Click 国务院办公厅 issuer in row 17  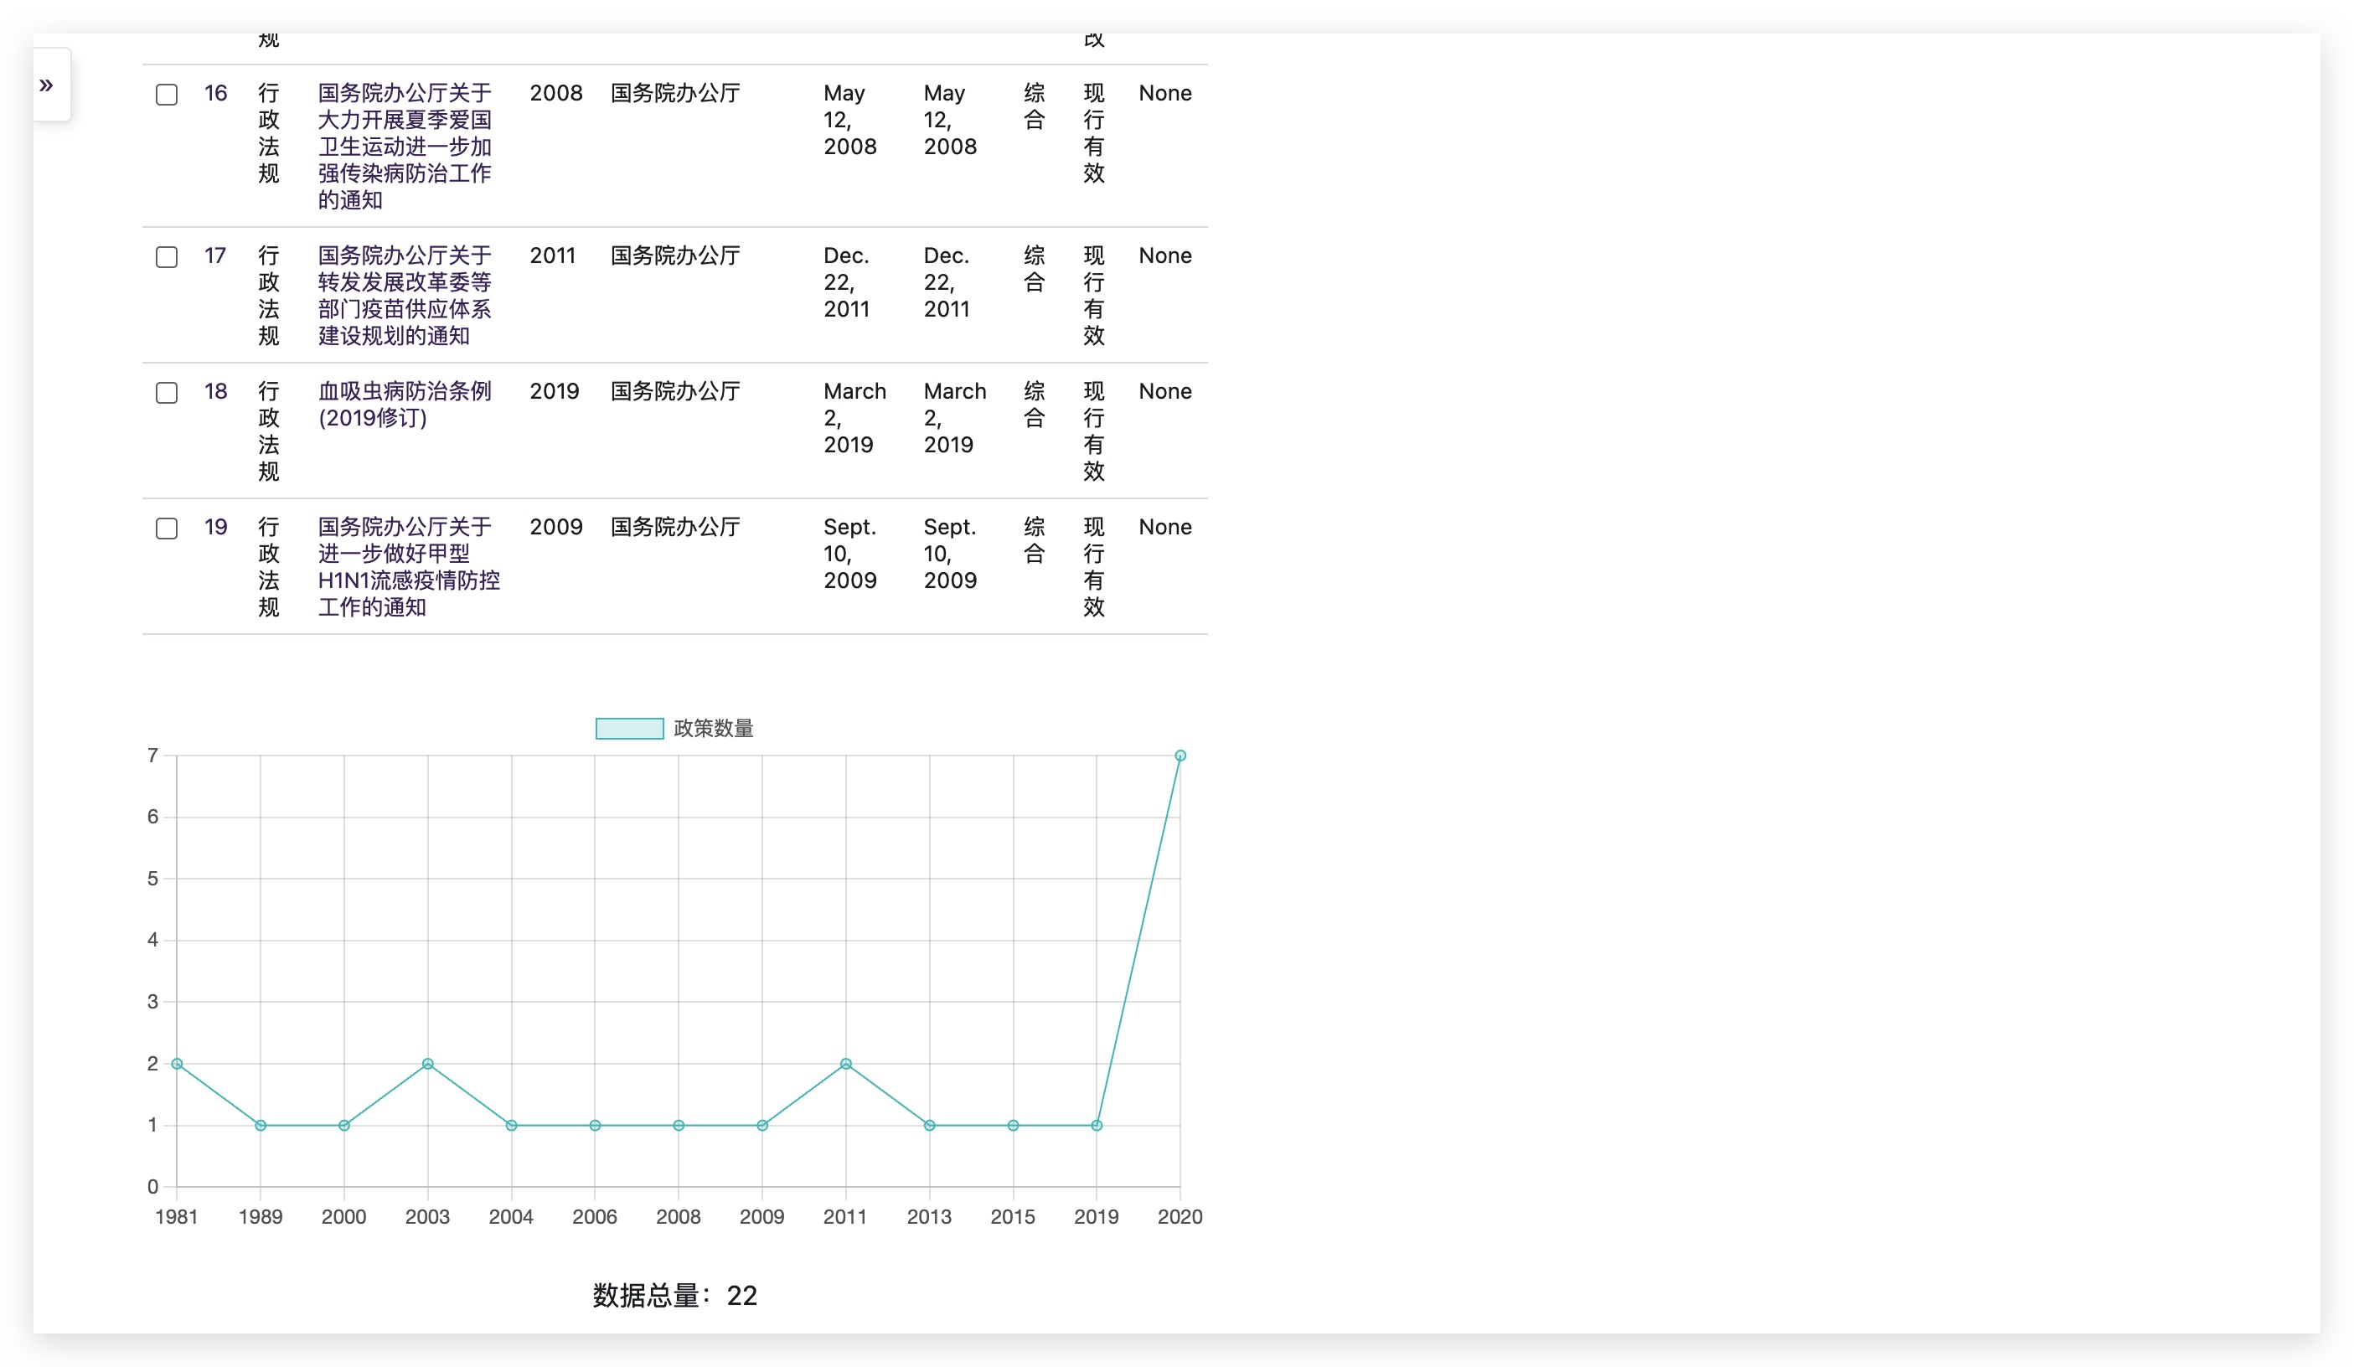click(x=675, y=255)
